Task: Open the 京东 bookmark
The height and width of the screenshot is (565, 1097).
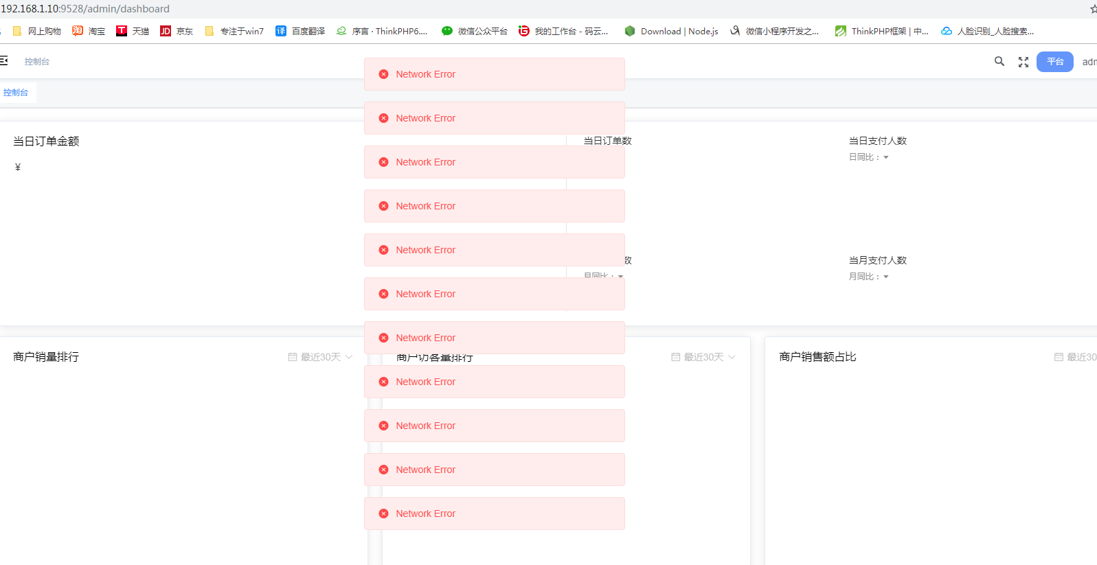Action: (177, 31)
